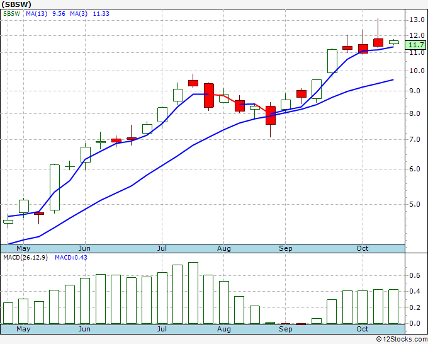The width and height of the screenshot is (428, 344).
Task: Click the MA(3) legend label
Action: tap(79, 14)
